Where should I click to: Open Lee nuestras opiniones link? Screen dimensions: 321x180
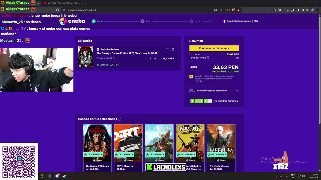point(225,101)
